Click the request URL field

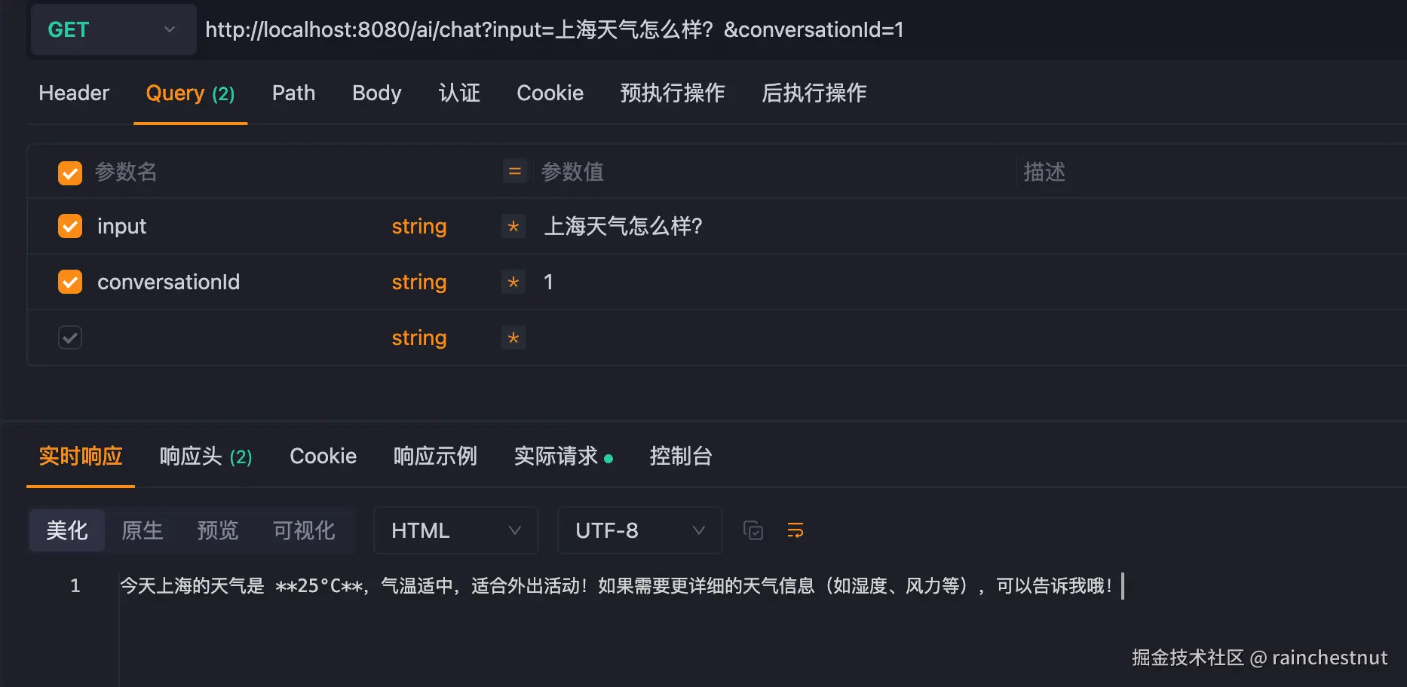click(554, 30)
